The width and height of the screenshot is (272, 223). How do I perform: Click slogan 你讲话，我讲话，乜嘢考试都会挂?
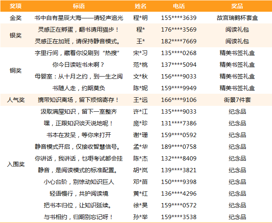point(79,158)
